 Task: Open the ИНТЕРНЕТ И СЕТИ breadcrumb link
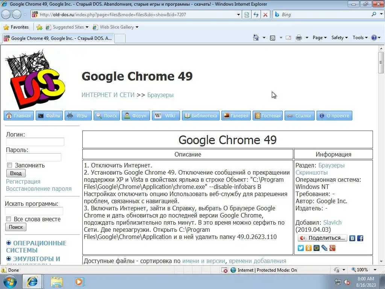click(x=108, y=95)
